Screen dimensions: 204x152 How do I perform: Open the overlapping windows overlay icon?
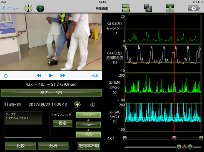click(x=148, y=8)
